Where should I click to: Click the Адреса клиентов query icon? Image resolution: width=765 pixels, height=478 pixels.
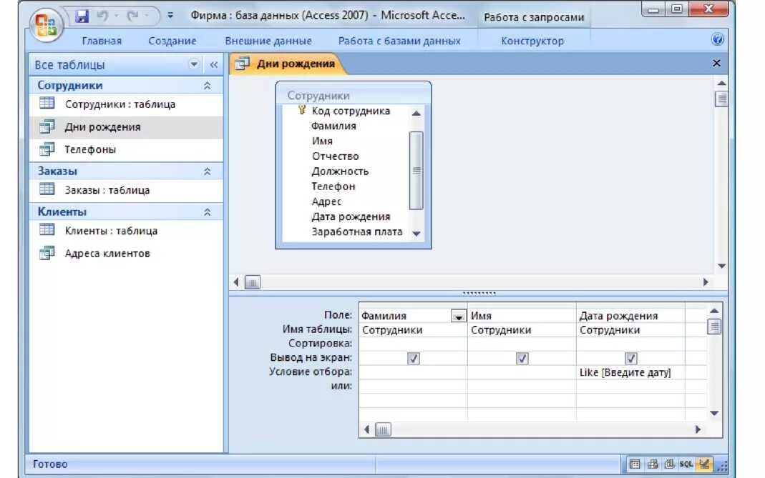coord(47,252)
